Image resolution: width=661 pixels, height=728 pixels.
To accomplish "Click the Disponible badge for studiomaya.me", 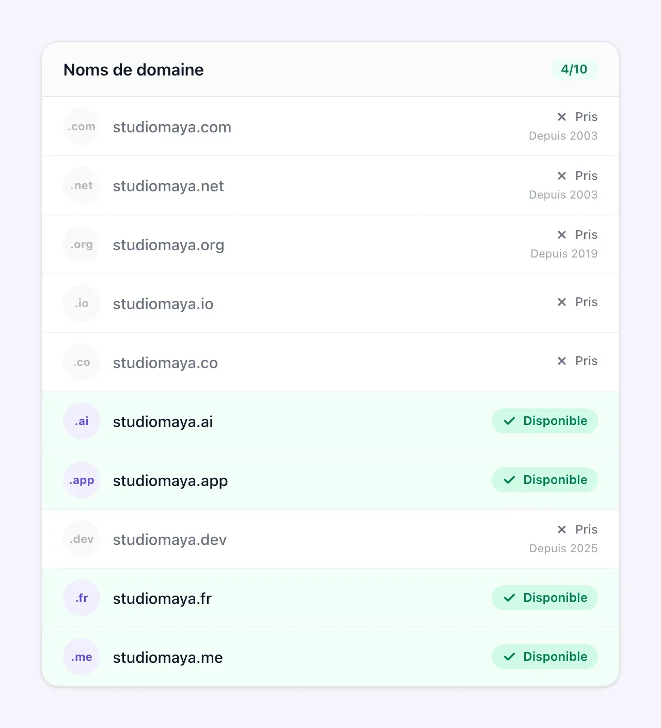I will 545,657.
